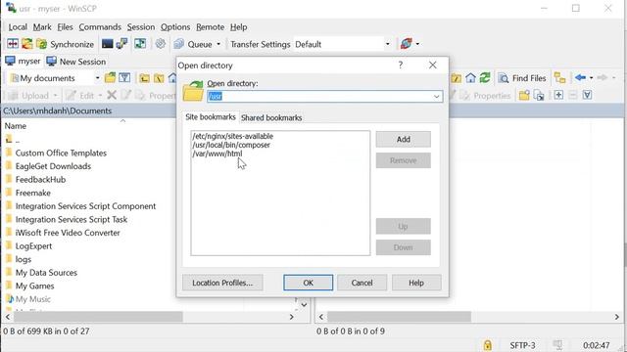Click Cancel in Open directory dialog
627x352 pixels.
[x=362, y=283]
